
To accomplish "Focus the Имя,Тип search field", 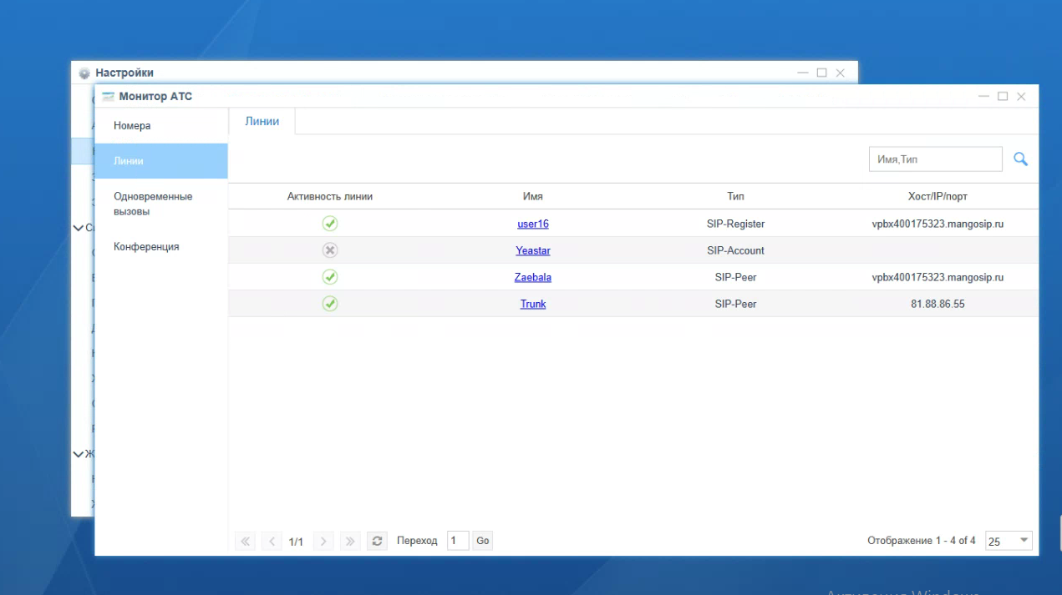I will [935, 159].
